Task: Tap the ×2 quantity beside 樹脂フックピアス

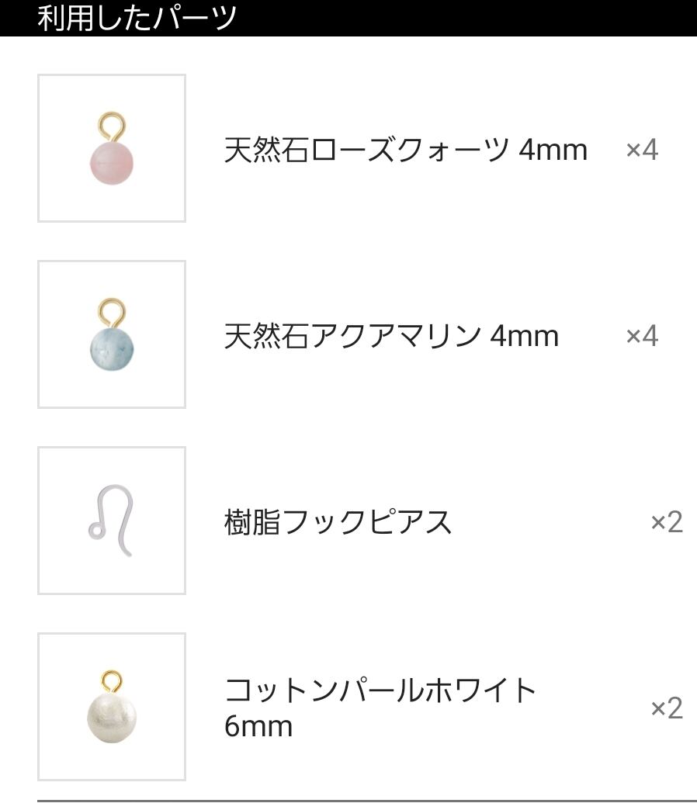Action: tap(666, 522)
